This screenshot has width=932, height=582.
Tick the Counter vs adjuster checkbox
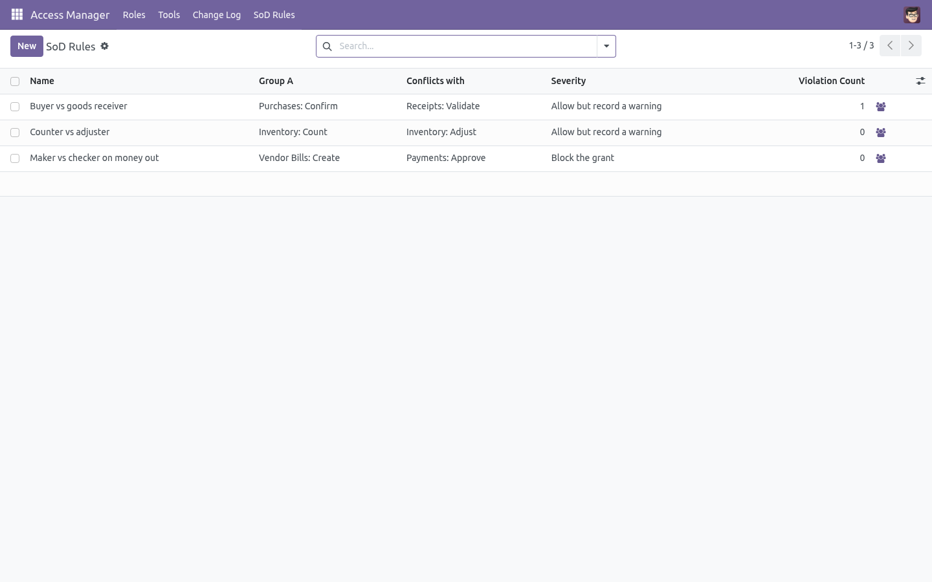coord(15,133)
